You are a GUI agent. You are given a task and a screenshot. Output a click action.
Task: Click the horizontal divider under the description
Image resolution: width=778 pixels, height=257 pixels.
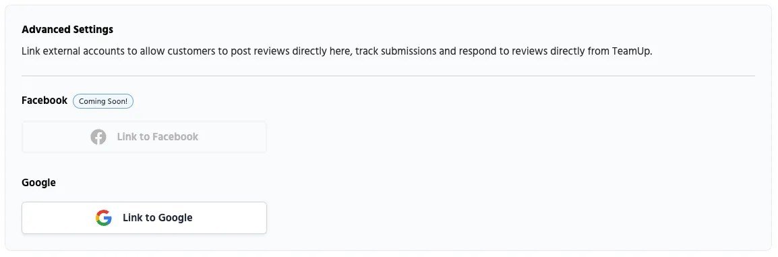(x=388, y=76)
